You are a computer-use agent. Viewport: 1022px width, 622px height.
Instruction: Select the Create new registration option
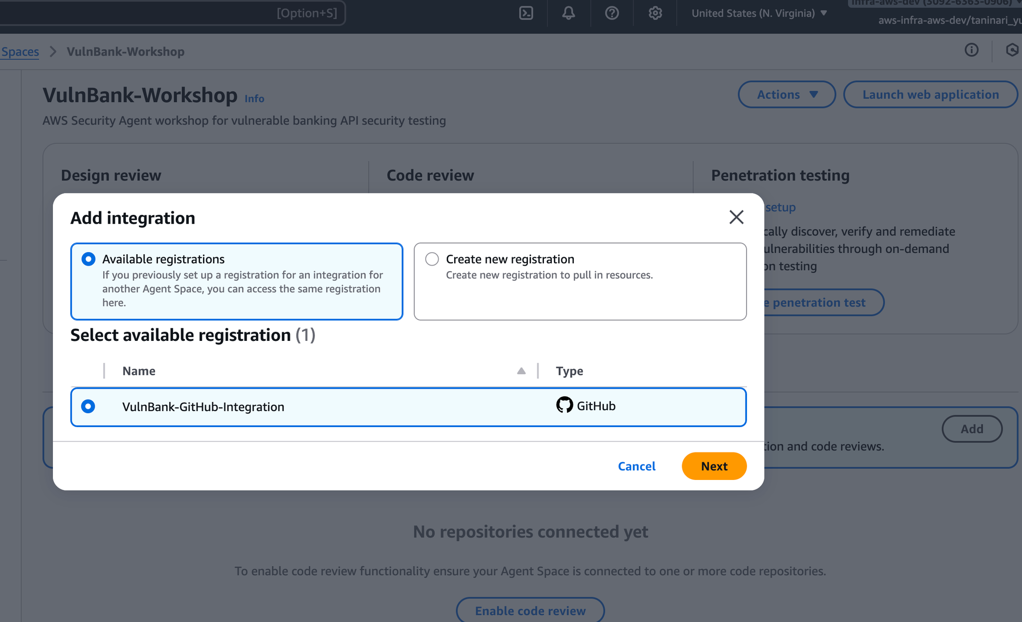(x=432, y=259)
